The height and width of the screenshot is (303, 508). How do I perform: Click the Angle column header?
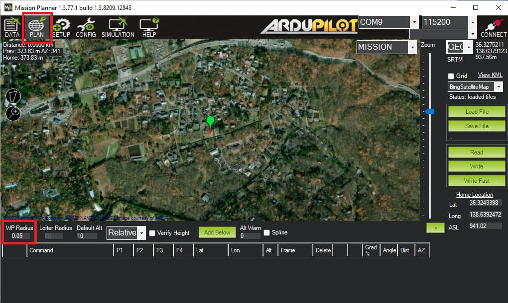coord(389,250)
